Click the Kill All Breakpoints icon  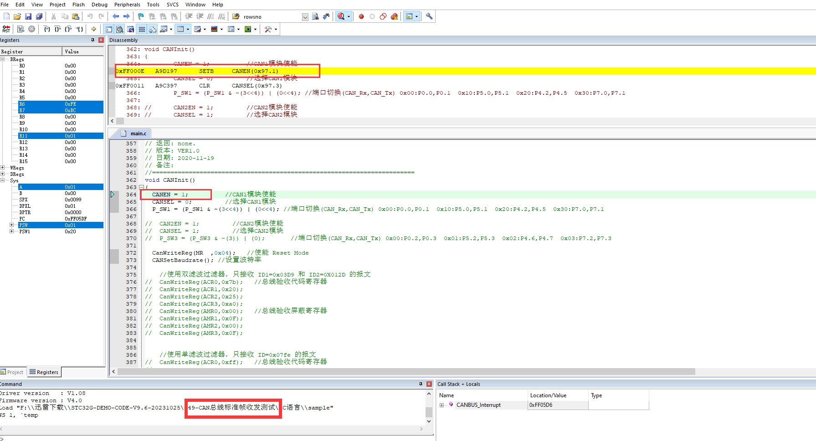tap(394, 16)
